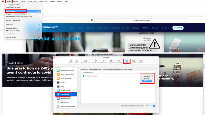Viewport: 205px width, 115px height.
Task: Open the Actus site navigation link
Action: 73,28
